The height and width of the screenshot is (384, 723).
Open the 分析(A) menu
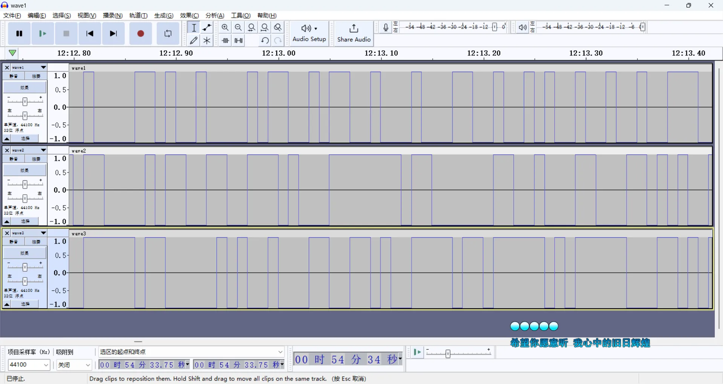point(215,15)
